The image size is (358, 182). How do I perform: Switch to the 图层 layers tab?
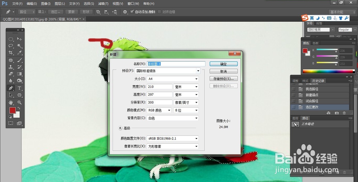(295, 118)
